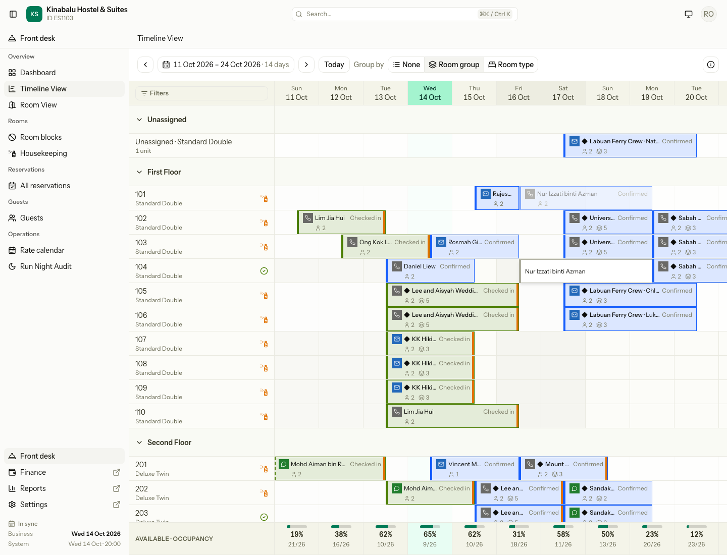
Task: Set grouping to Room group
Action: [x=454, y=65]
